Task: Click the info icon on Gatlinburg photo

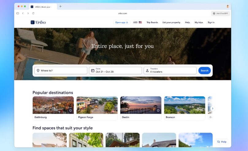Action: 71,110
